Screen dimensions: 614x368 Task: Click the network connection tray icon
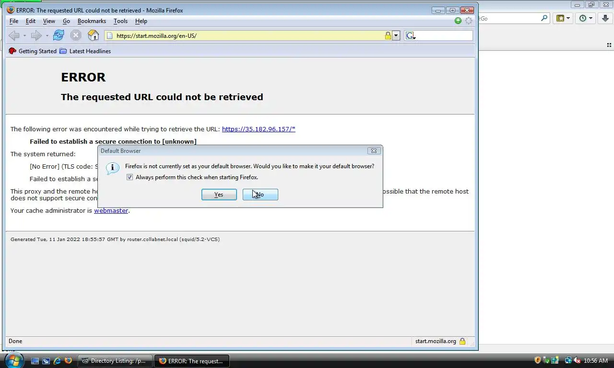(x=568, y=360)
